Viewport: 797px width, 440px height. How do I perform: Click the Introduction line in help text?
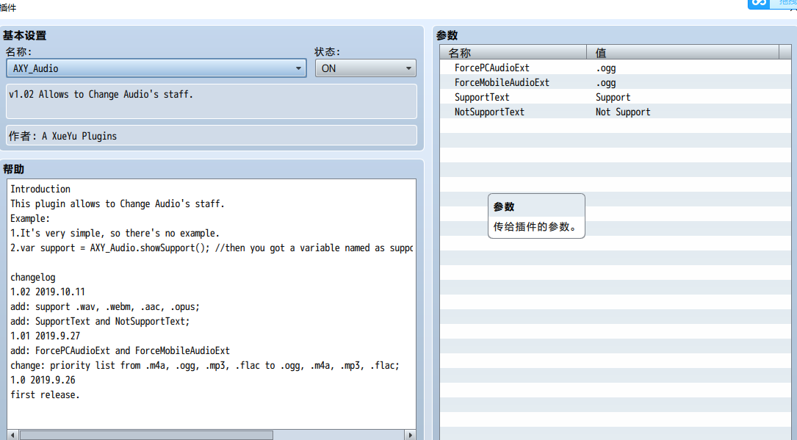(x=40, y=189)
